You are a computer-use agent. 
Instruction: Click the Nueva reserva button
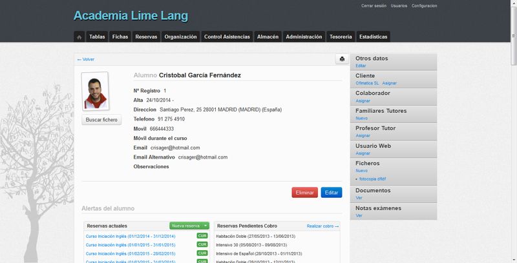coord(185,226)
